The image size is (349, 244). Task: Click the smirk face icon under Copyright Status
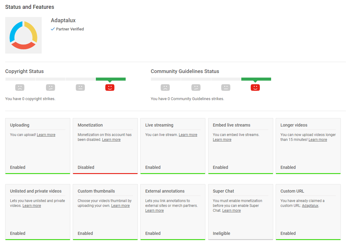(x=51, y=88)
